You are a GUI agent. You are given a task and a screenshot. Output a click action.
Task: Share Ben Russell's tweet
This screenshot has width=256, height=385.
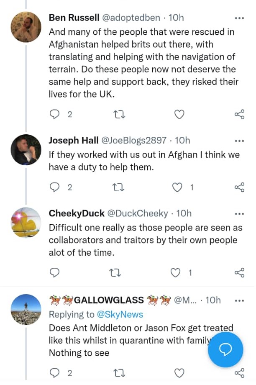239,114
